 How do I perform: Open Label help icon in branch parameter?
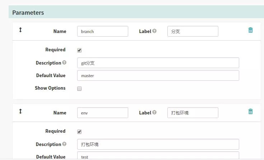[154, 31]
